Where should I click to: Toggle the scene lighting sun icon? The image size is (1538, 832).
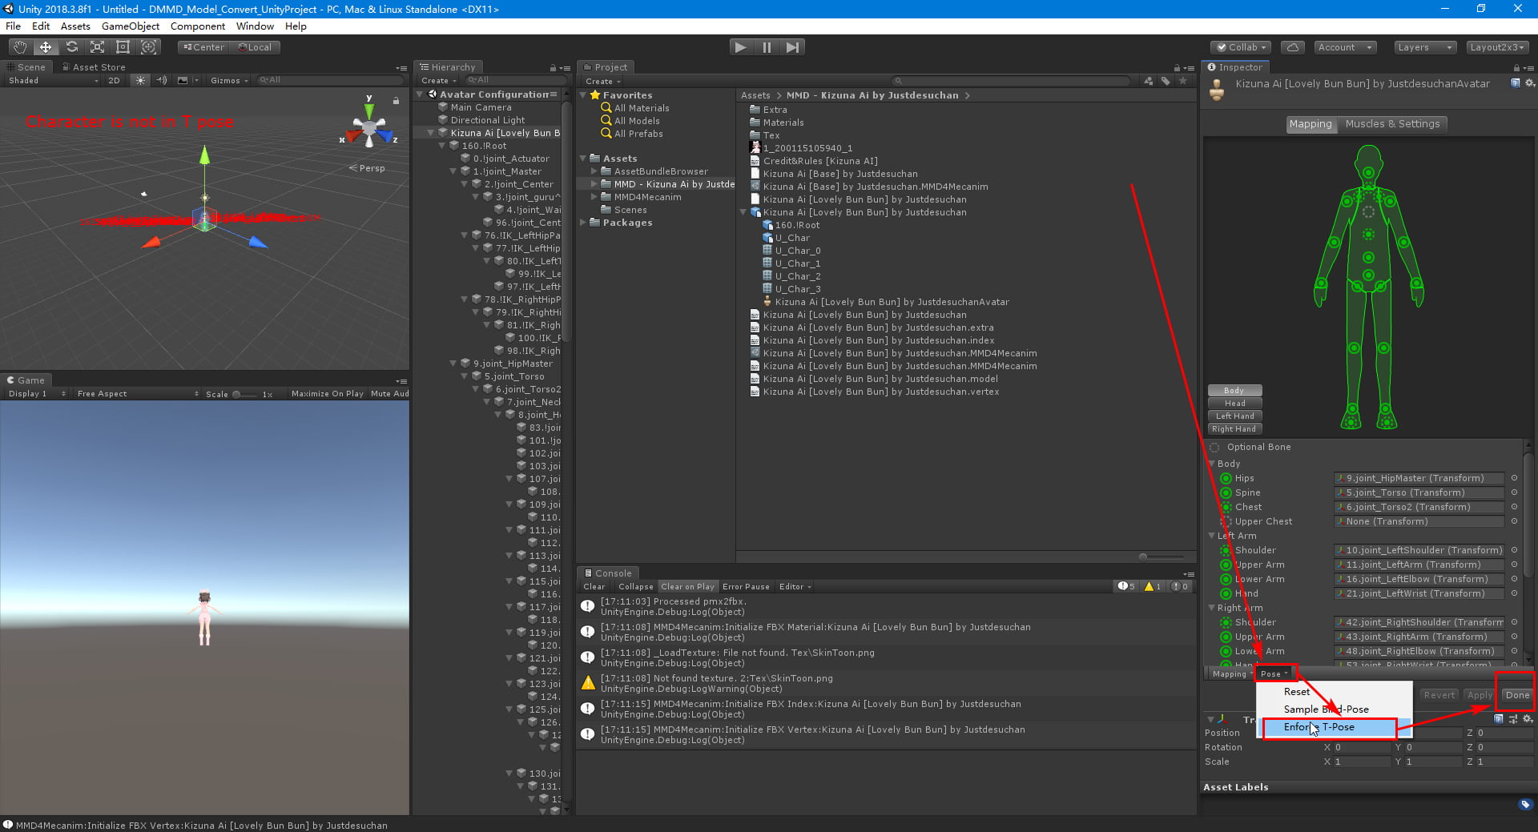click(140, 80)
